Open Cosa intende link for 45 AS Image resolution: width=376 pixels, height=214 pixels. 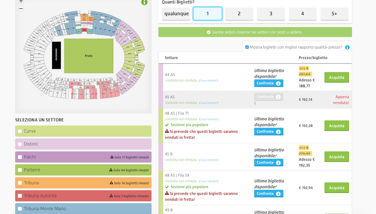[208, 103]
